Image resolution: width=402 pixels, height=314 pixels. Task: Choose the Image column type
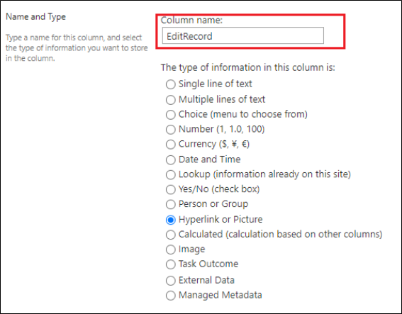[170, 249]
